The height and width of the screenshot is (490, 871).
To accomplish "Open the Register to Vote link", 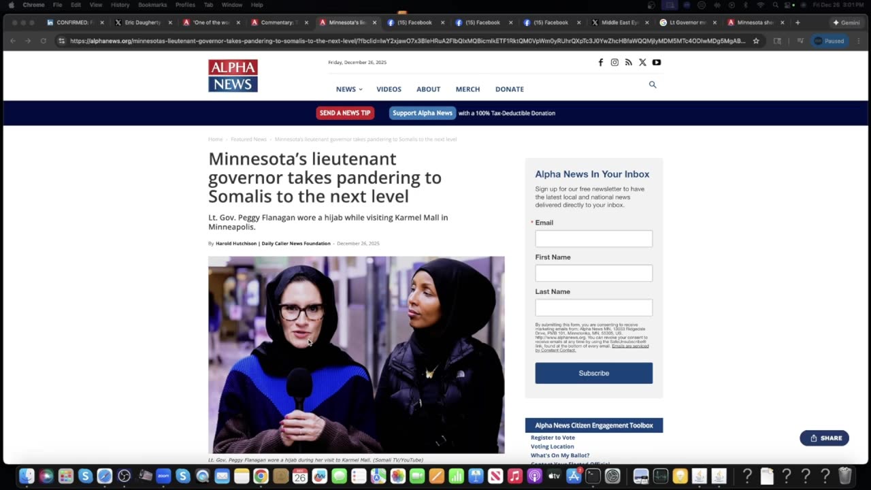I will pyautogui.click(x=553, y=438).
